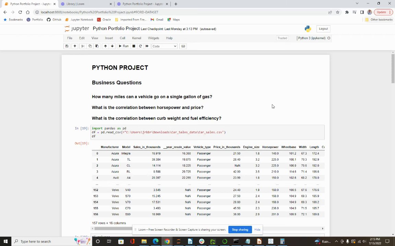Open the Other bookmarks folder
Screen dimensions: 395x246
coord(379,19)
